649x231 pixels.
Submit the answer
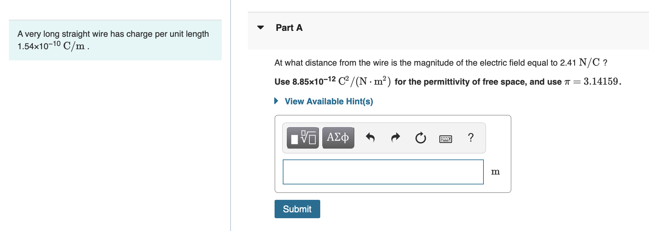(297, 209)
